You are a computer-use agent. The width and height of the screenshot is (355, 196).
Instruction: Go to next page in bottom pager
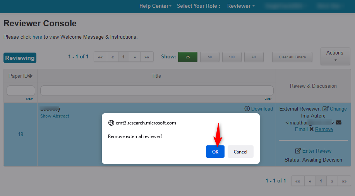coord(332,181)
